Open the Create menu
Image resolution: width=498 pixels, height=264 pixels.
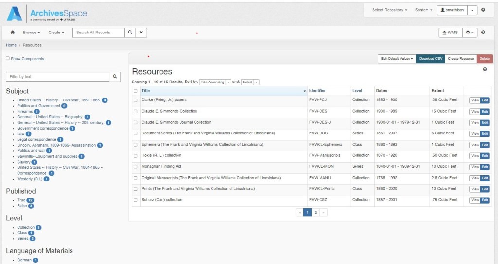click(x=56, y=33)
